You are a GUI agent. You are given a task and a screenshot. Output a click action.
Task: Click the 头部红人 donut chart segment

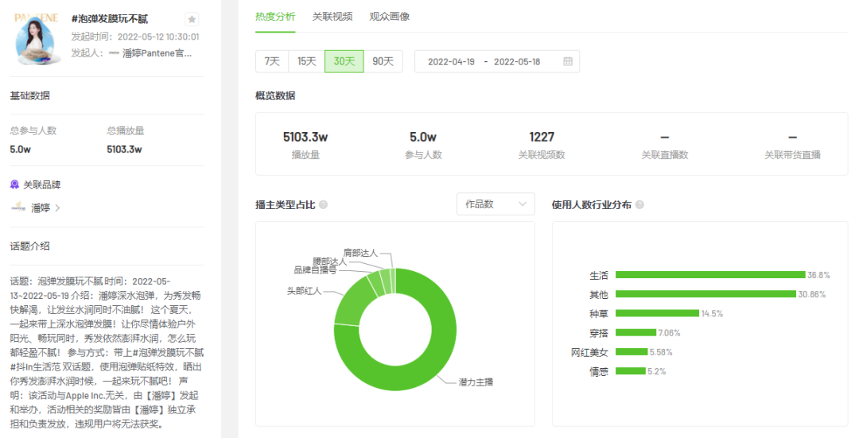coord(352,302)
